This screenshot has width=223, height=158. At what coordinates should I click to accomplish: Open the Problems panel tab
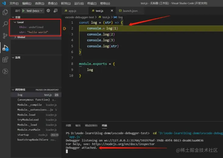pos(69,126)
